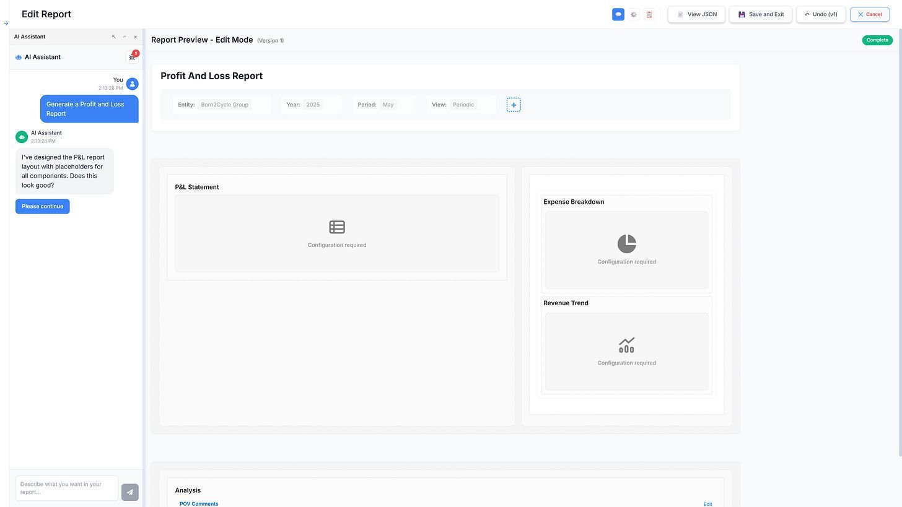The height and width of the screenshot is (507, 902).
Task: Minimize the AI Assistant panel
Action: (x=125, y=37)
